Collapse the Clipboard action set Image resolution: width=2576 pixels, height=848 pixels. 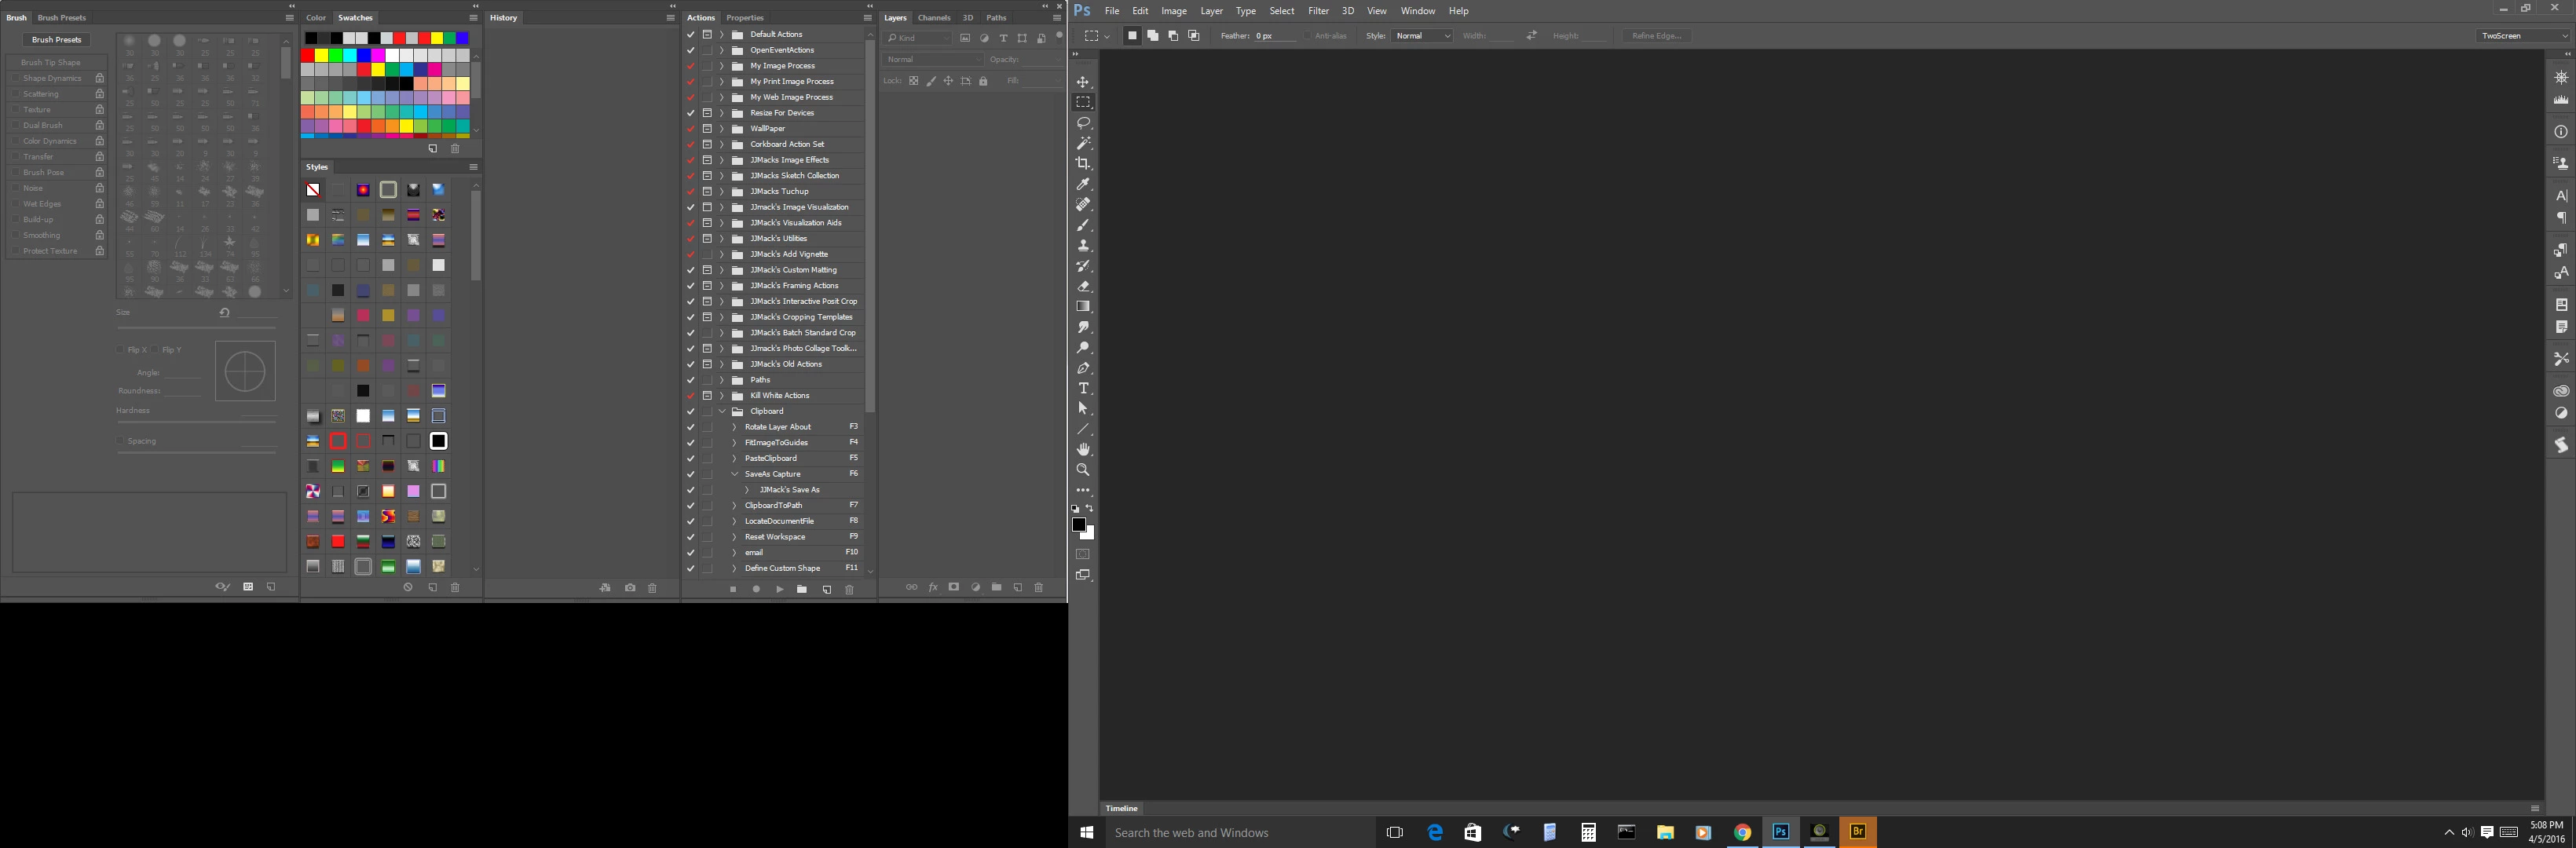pyautogui.click(x=722, y=411)
